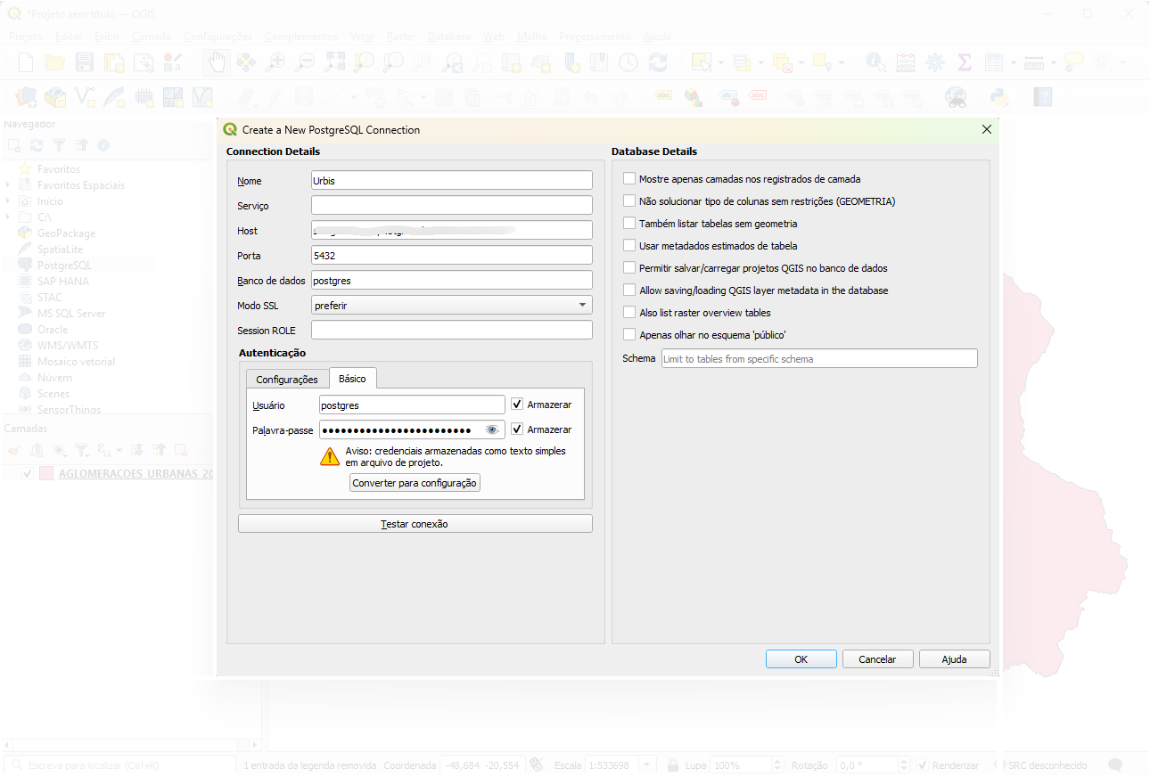Open the Field Calculator abacus icon

click(905, 62)
